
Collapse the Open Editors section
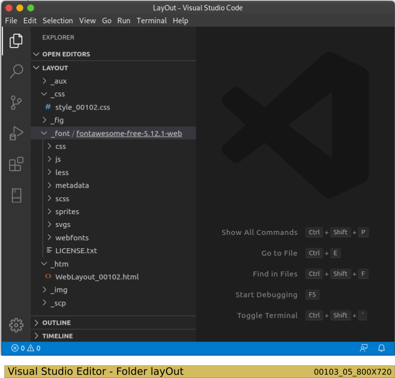(36, 54)
